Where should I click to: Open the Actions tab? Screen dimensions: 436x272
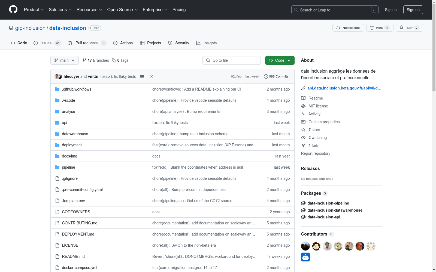pyautogui.click(x=123, y=43)
